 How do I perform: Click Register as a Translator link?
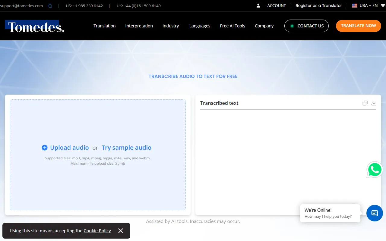pos(319,6)
